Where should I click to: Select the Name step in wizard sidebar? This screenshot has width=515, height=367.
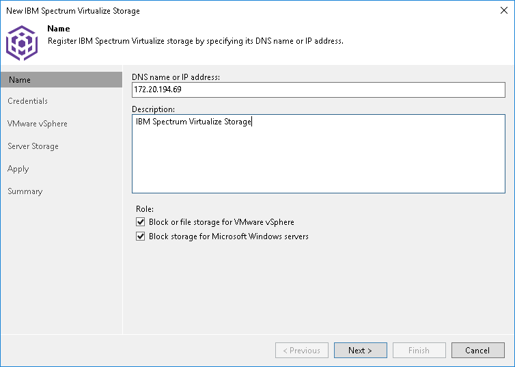(61, 80)
